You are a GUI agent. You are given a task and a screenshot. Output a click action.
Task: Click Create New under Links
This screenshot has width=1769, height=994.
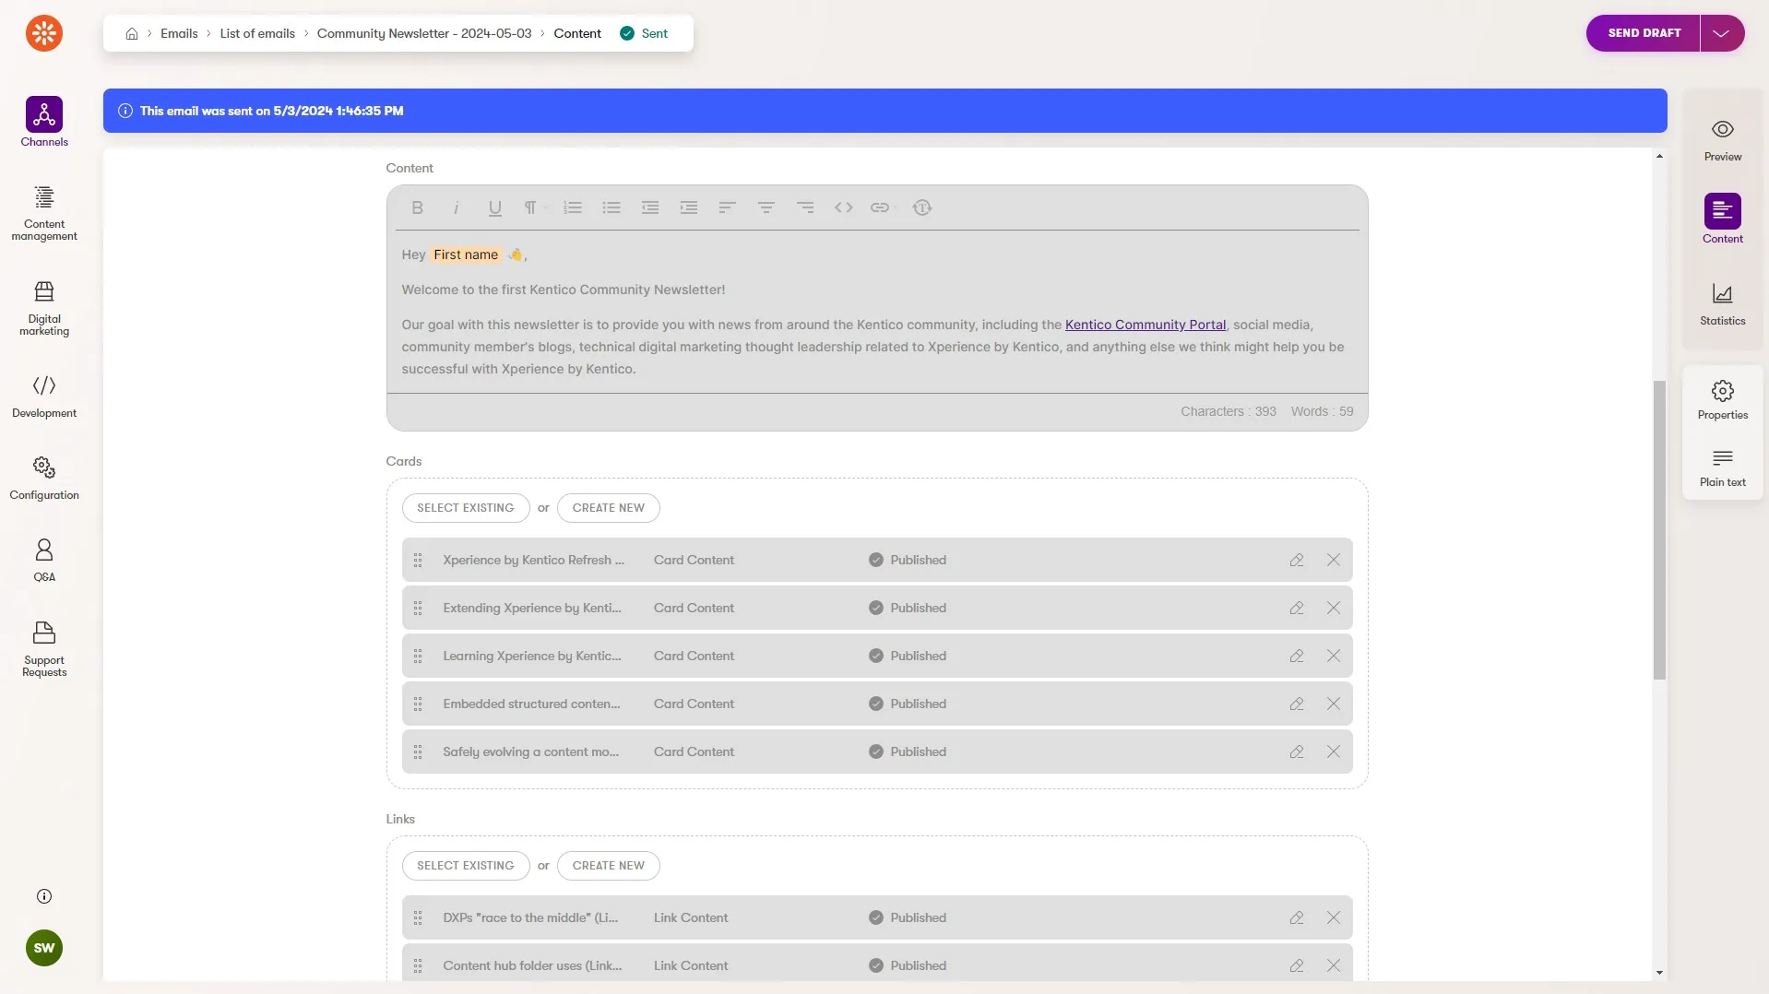pyautogui.click(x=609, y=866)
